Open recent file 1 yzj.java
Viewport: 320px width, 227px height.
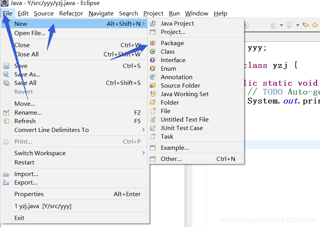[75, 206]
